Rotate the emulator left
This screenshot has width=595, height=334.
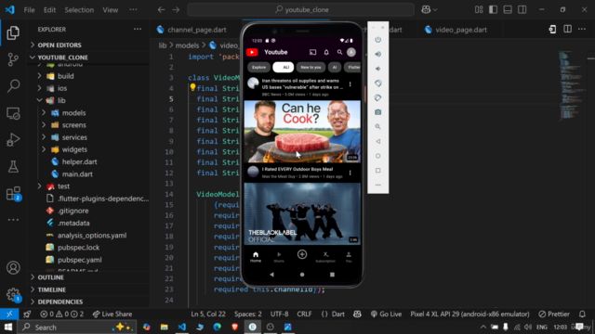[x=378, y=83]
